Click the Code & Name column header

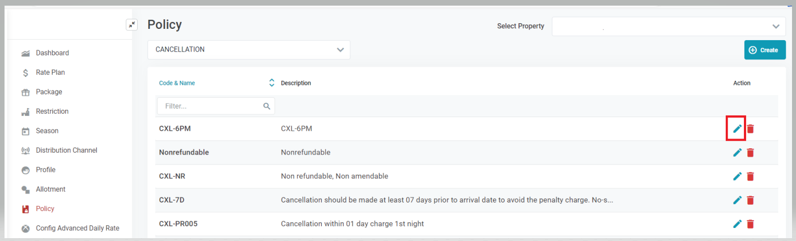(177, 83)
